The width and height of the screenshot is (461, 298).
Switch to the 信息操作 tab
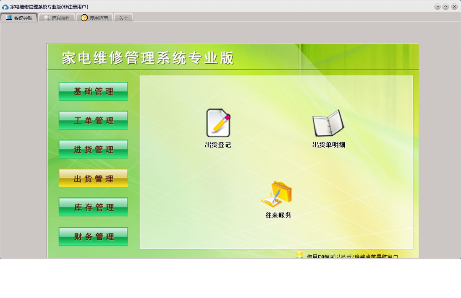[x=57, y=18]
